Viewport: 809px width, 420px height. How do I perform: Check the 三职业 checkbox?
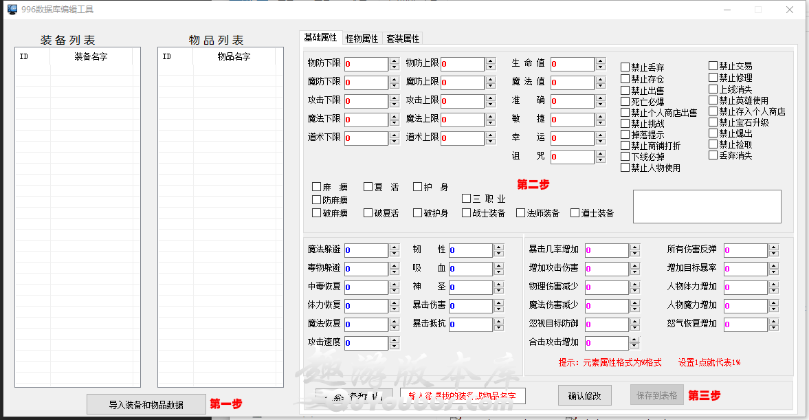coord(467,198)
